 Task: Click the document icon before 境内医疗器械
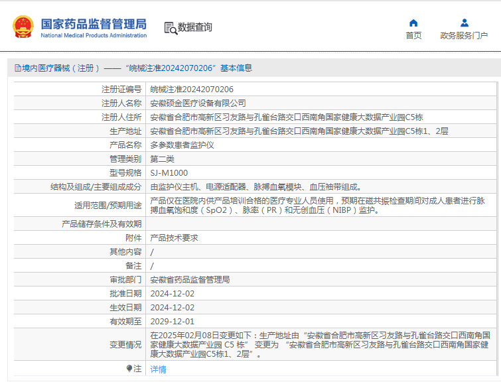(x=18, y=68)
